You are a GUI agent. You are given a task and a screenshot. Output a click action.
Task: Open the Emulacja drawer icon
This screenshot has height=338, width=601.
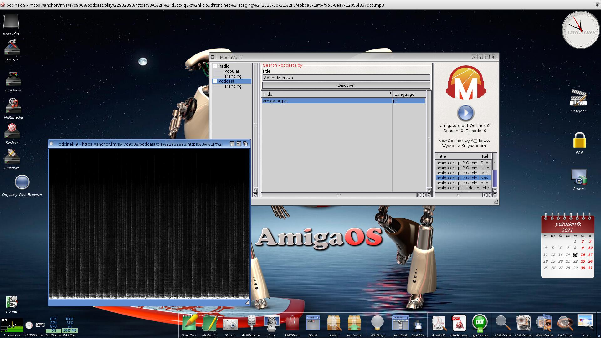click(x=13, y=79)
